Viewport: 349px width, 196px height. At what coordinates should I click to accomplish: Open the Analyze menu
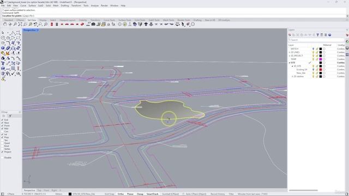(94, 5)
